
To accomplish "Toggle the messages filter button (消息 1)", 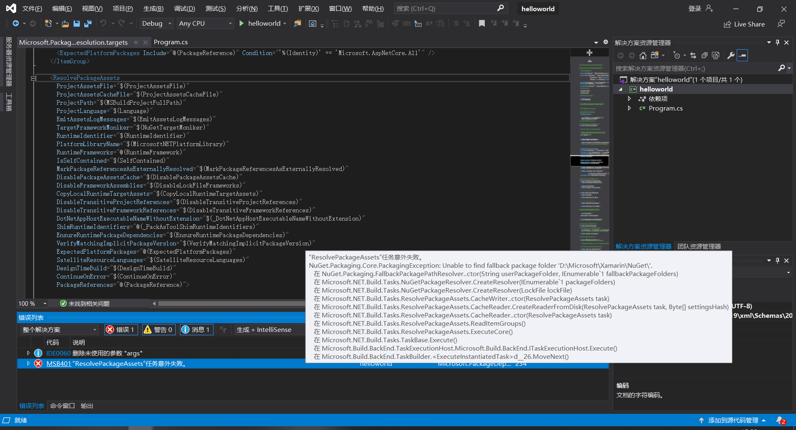I will (196, 329).
